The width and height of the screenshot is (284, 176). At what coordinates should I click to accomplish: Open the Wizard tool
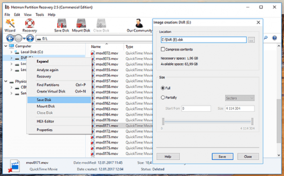[x=10, y=25]
